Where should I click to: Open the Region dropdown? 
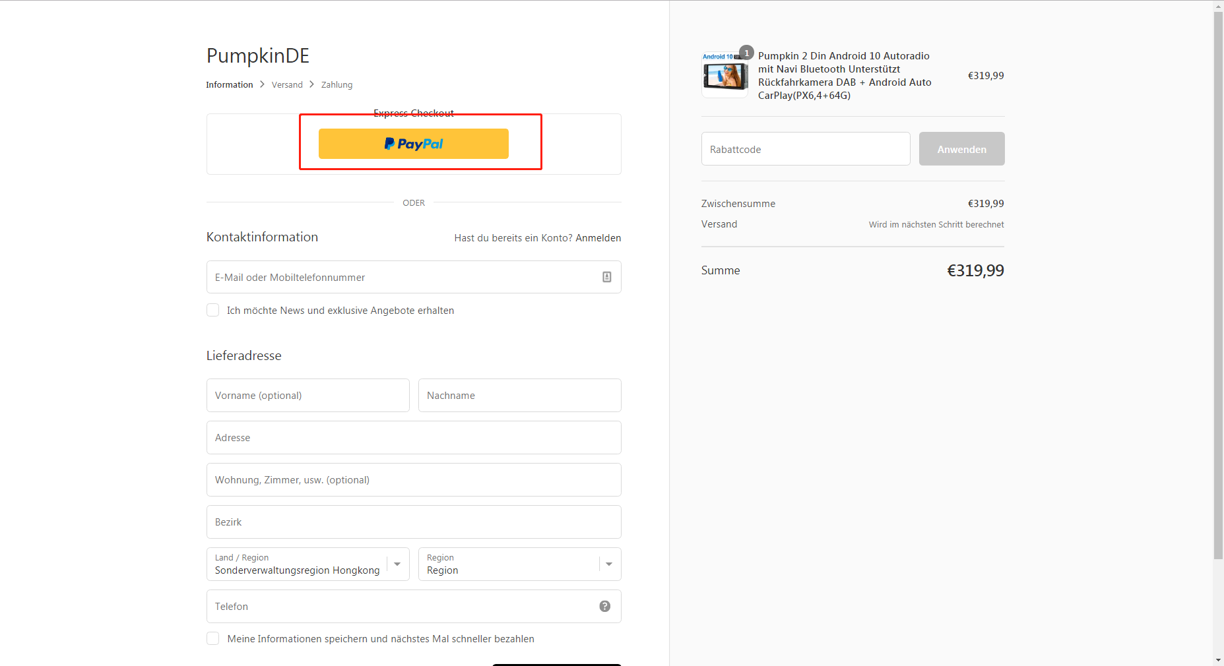608,564
